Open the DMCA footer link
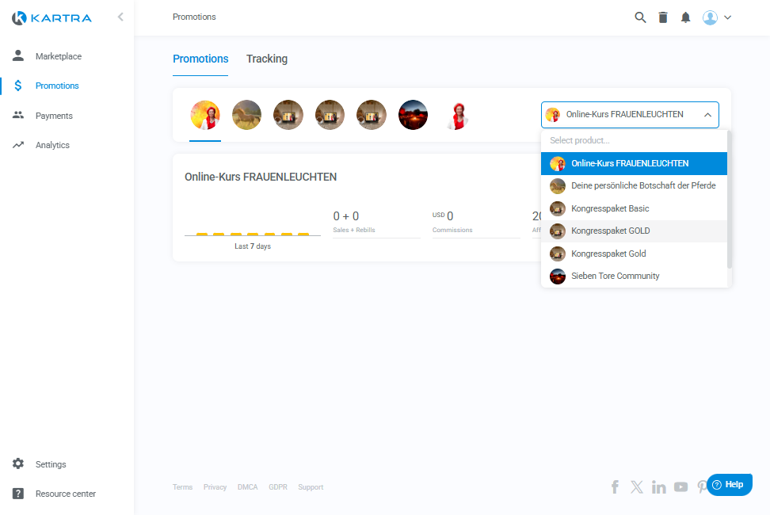The height and width of the screenshot is (515, 770). [x=247, y=487]
